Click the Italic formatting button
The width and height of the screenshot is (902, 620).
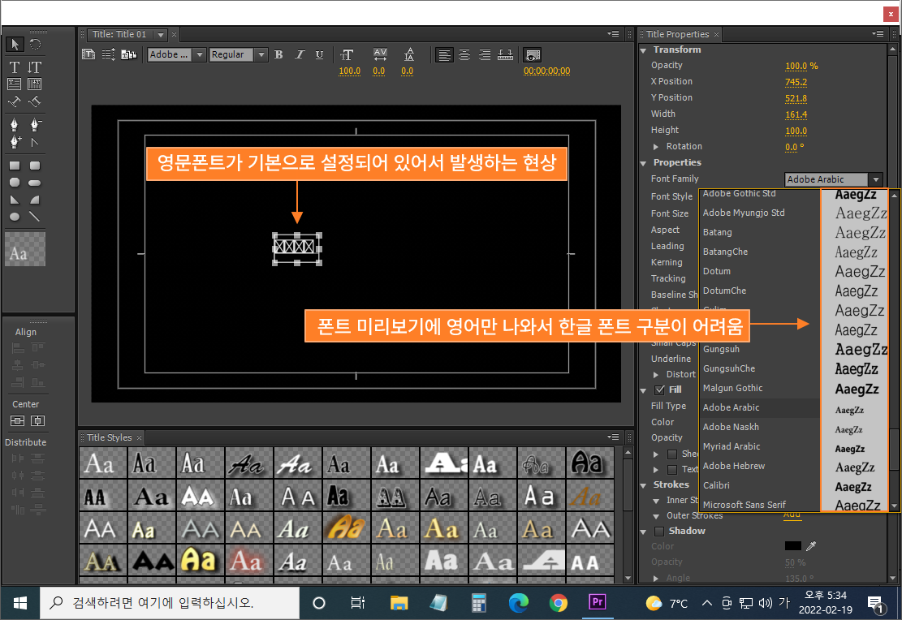coord(299,54)
